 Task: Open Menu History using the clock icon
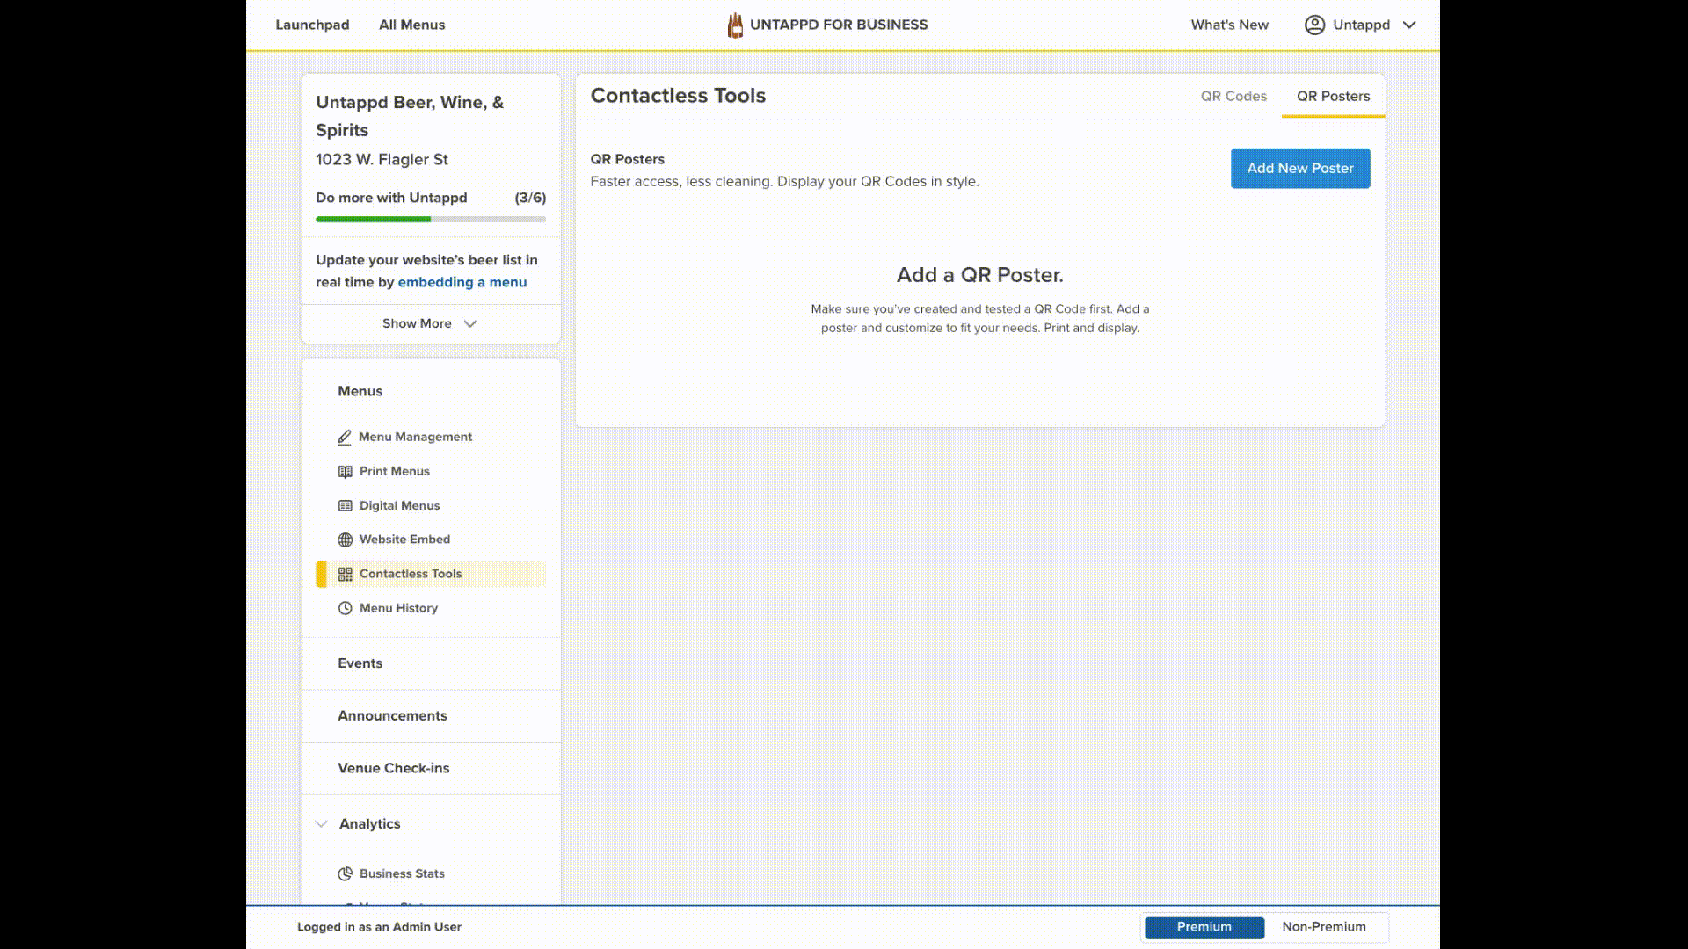(345, 607)
